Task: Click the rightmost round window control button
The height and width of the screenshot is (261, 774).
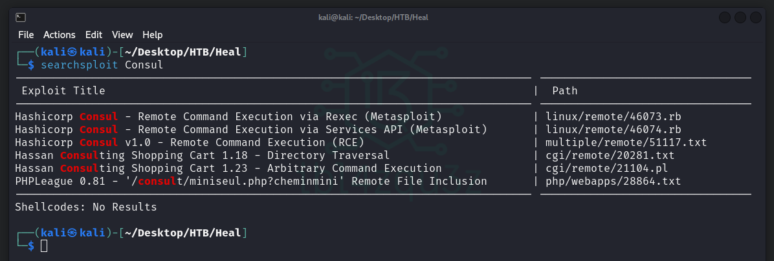Action: (756, 17)
